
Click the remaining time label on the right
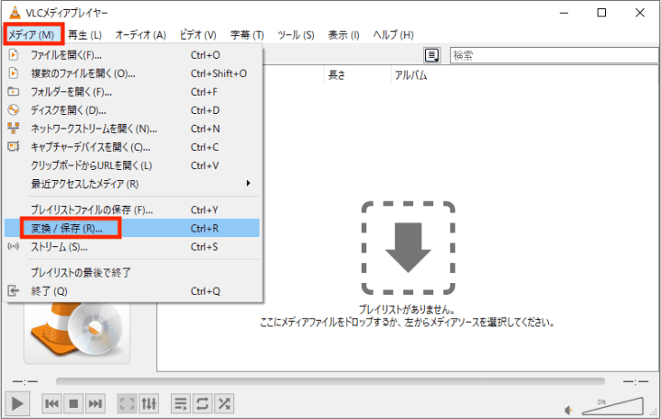tap(635, 382)
